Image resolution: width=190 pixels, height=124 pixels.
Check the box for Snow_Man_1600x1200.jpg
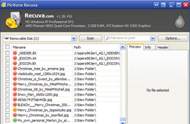point(7,94)
